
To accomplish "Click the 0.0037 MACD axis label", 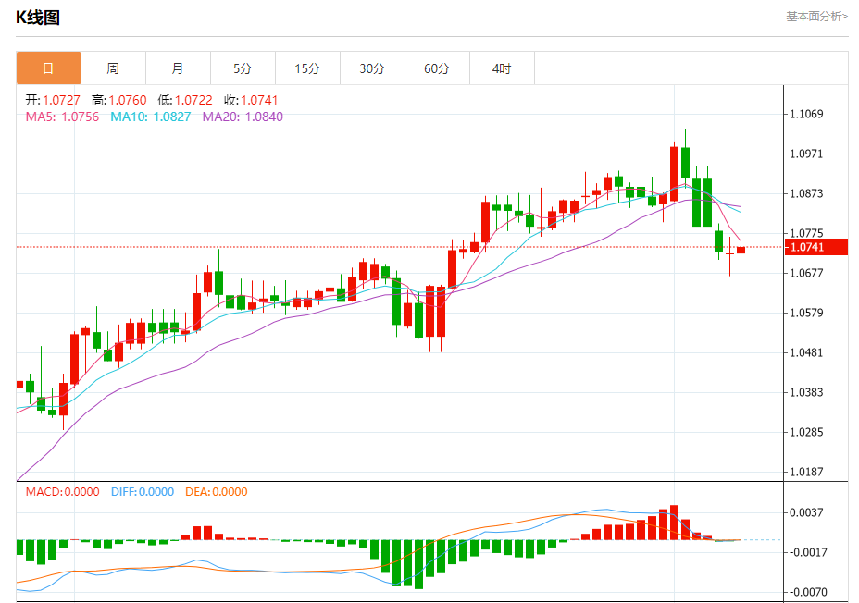I will click(806, 512).
